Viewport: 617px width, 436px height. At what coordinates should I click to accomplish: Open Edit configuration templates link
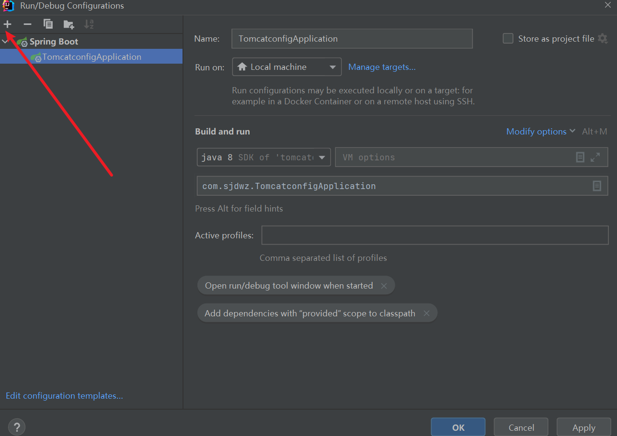pos(64,396)
